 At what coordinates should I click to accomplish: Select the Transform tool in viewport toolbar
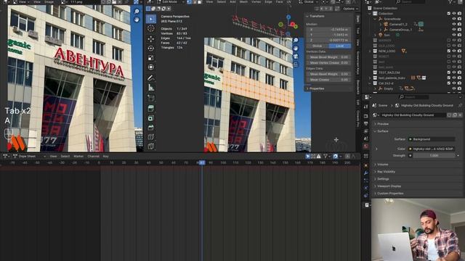click(x=151, y=67)
